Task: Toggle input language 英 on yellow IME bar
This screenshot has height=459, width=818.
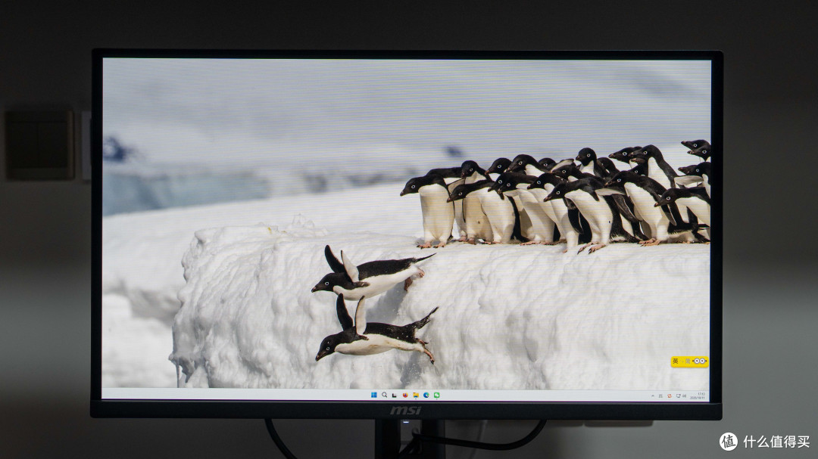Action: (676, 361)
